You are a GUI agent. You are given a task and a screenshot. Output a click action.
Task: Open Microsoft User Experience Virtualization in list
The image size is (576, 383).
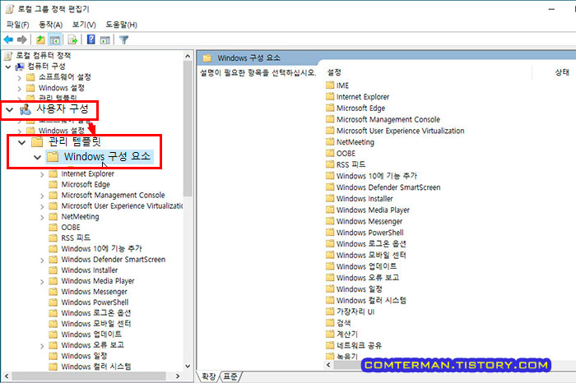tap(401, 131)
